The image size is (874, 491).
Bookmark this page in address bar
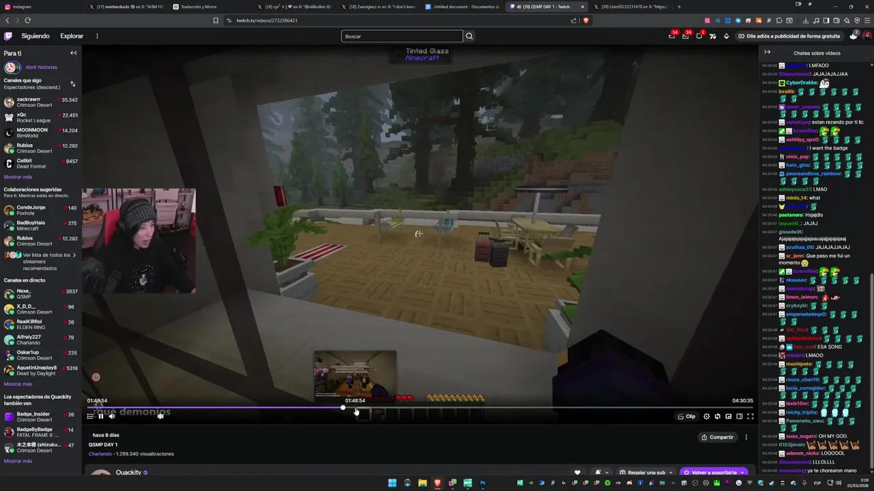(x=216, y=20)
